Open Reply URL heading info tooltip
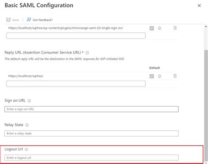The width and height of the screenshot is (208, 164). click(87, 53)
